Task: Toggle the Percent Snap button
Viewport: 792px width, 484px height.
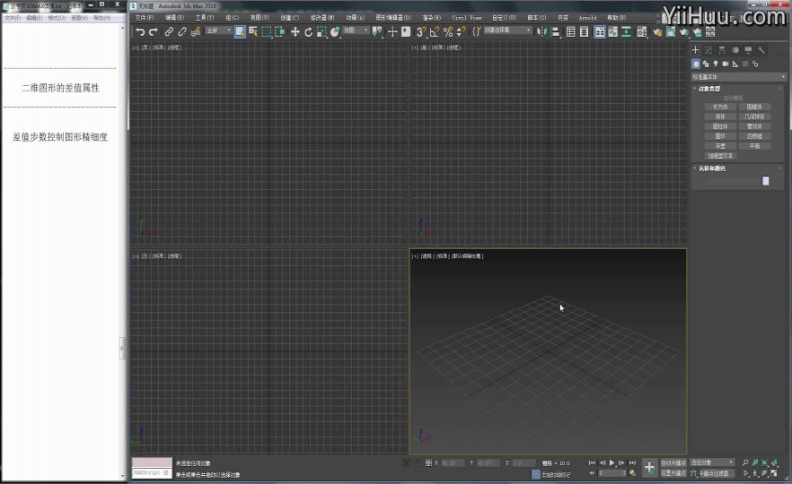Action: [x=447, y=31]
